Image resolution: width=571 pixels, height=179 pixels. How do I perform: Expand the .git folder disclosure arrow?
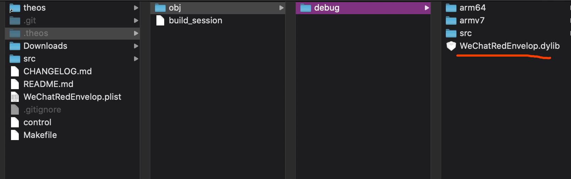(x=136, y=21)
